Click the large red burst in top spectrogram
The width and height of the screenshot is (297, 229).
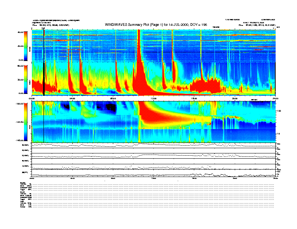[x=139, y=46]
